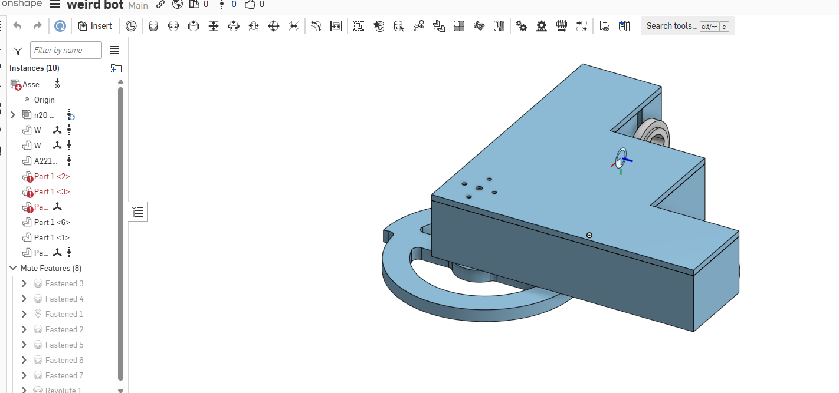
Task: Click the Like thumbs-up icon
Action: pos(250,5)
